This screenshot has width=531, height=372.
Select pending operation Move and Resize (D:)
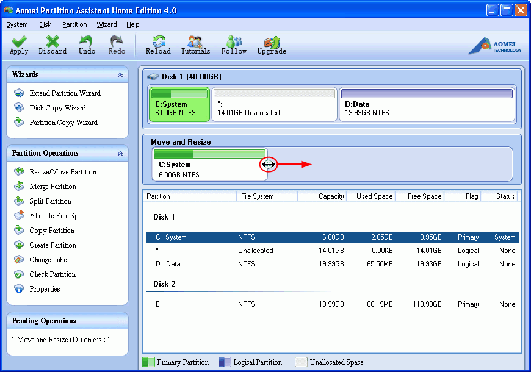[61, 340]
